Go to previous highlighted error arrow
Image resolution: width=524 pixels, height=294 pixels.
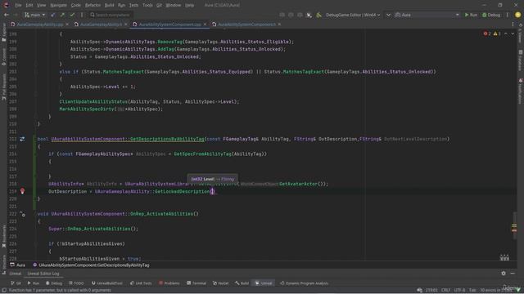506,33
